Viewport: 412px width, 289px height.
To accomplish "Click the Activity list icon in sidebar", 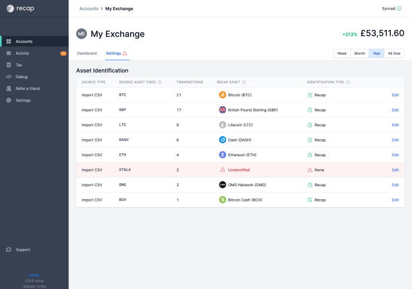I will (x=9, y=53).
